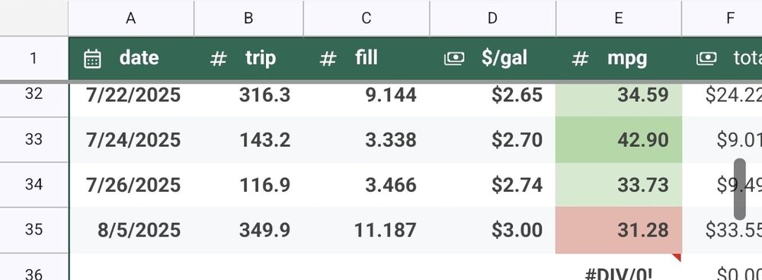Select column D header

[492, 18]
